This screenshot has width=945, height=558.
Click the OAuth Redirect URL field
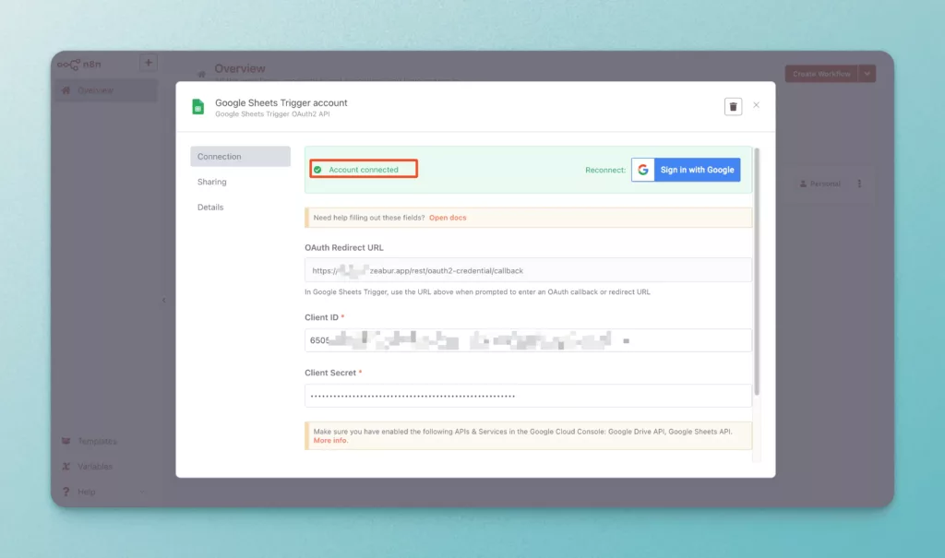[528, 270]
